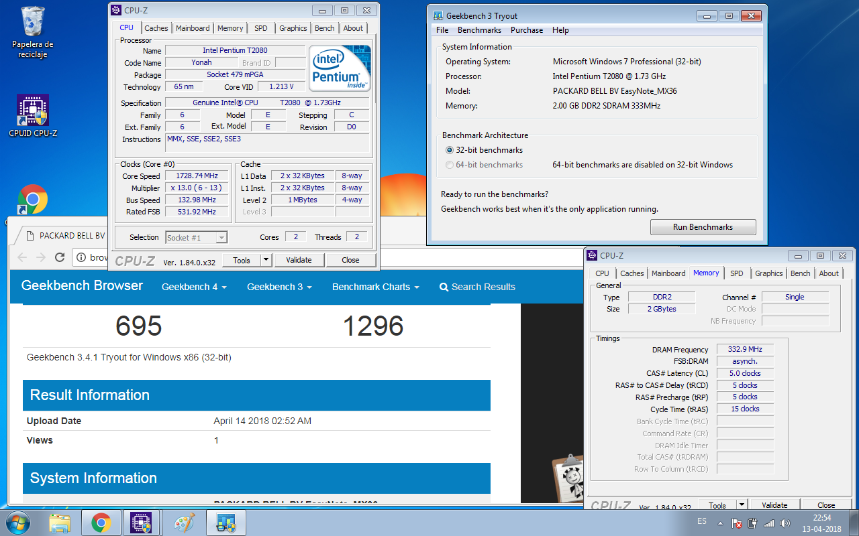Open the File menu in Geekbench
The width and height of the screenshot is (859, 536).
coord(442,30)
